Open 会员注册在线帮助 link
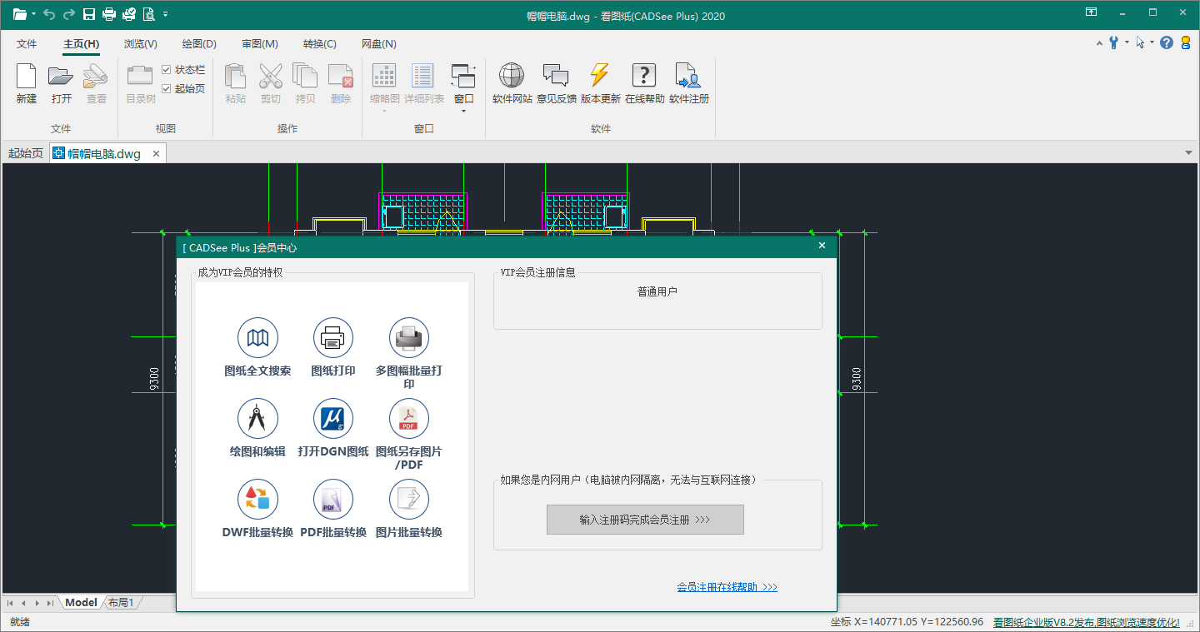The width and height of the screenshot is (1200, 632). pyautogui.click(x=727, y=587)
